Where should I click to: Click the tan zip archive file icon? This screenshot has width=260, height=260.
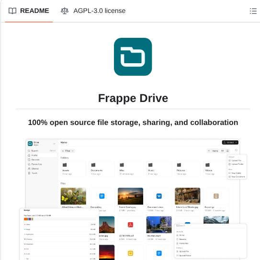(216, 196)
